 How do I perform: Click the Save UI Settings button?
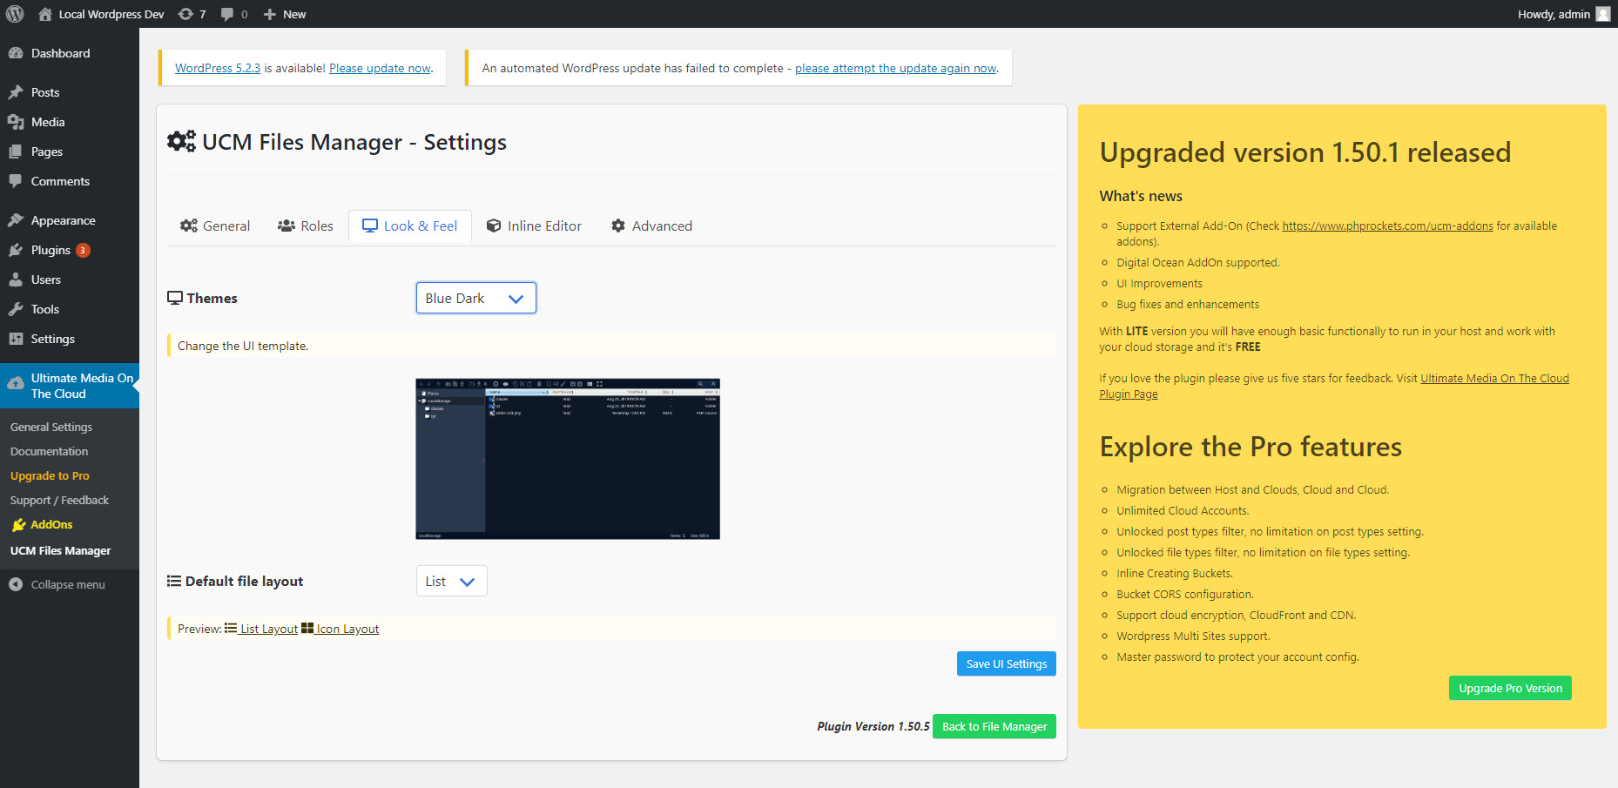1007,663
